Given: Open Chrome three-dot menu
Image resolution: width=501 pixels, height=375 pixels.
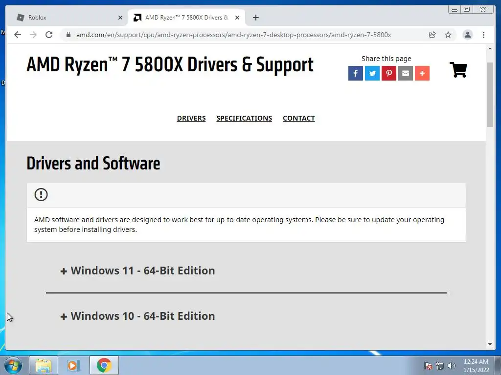Looking at the screenshot, I should click(x=483, y=35).
